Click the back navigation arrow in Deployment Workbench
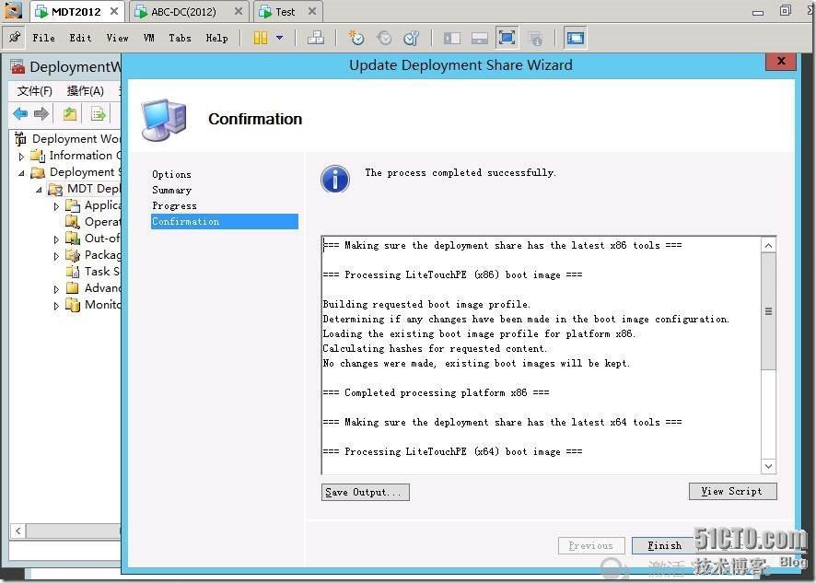 (19, 113)
